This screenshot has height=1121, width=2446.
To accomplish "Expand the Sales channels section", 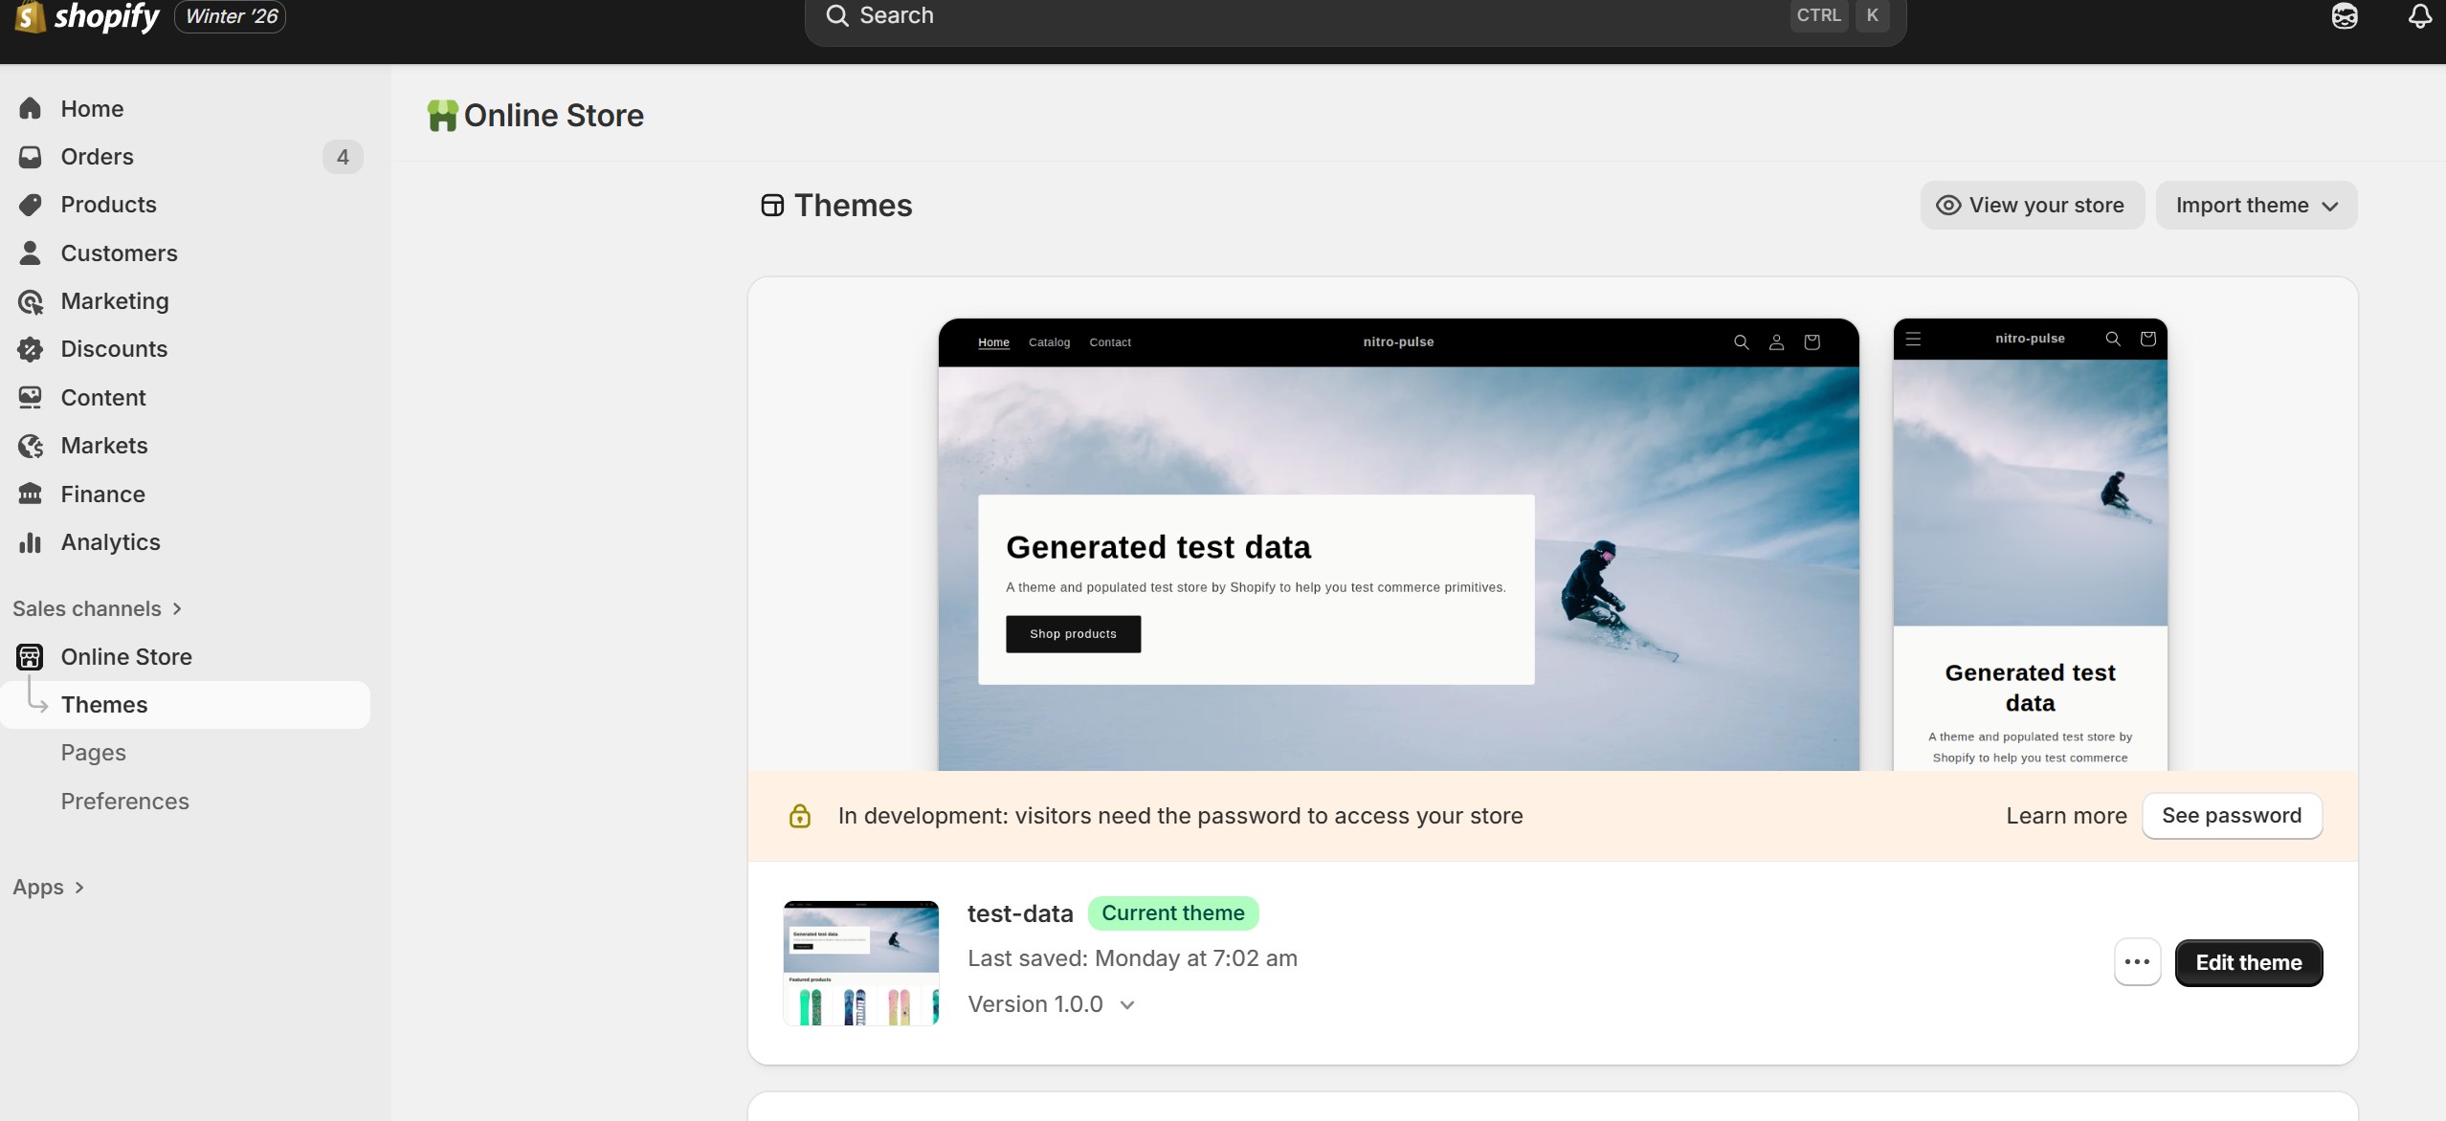I will tap(97, 609).
